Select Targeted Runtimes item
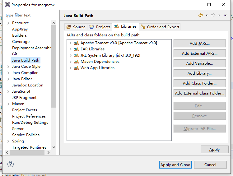The width and height of the screenshot is (233, 176). [29, 147]
